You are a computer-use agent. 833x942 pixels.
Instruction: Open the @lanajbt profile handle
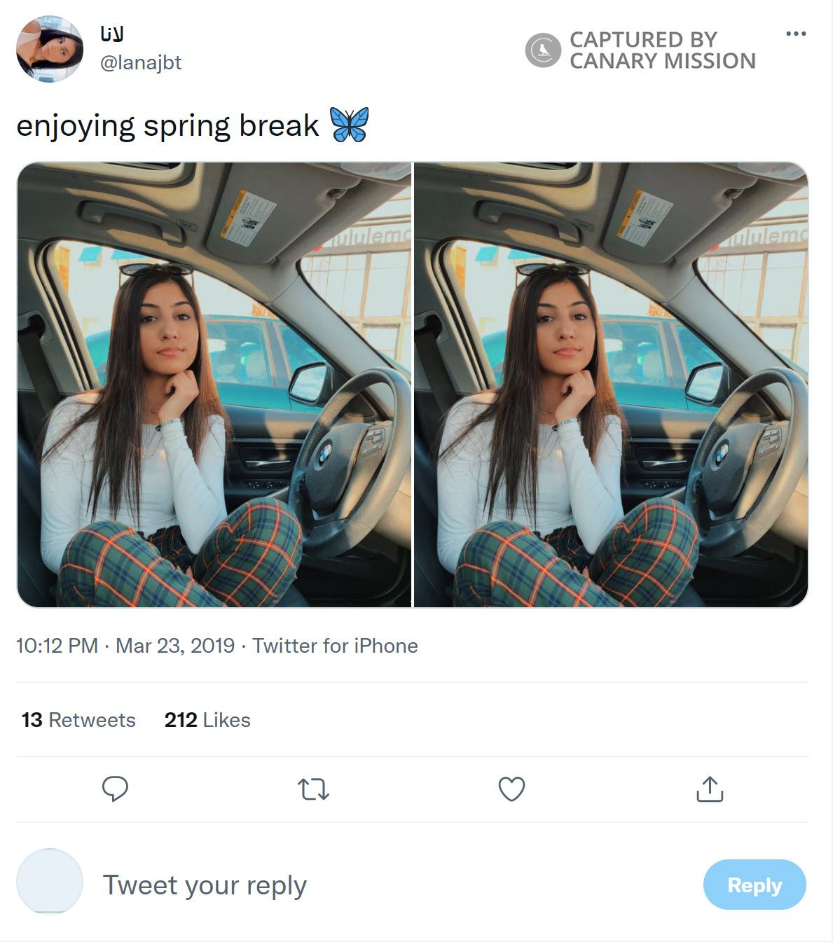click(141, 62)
